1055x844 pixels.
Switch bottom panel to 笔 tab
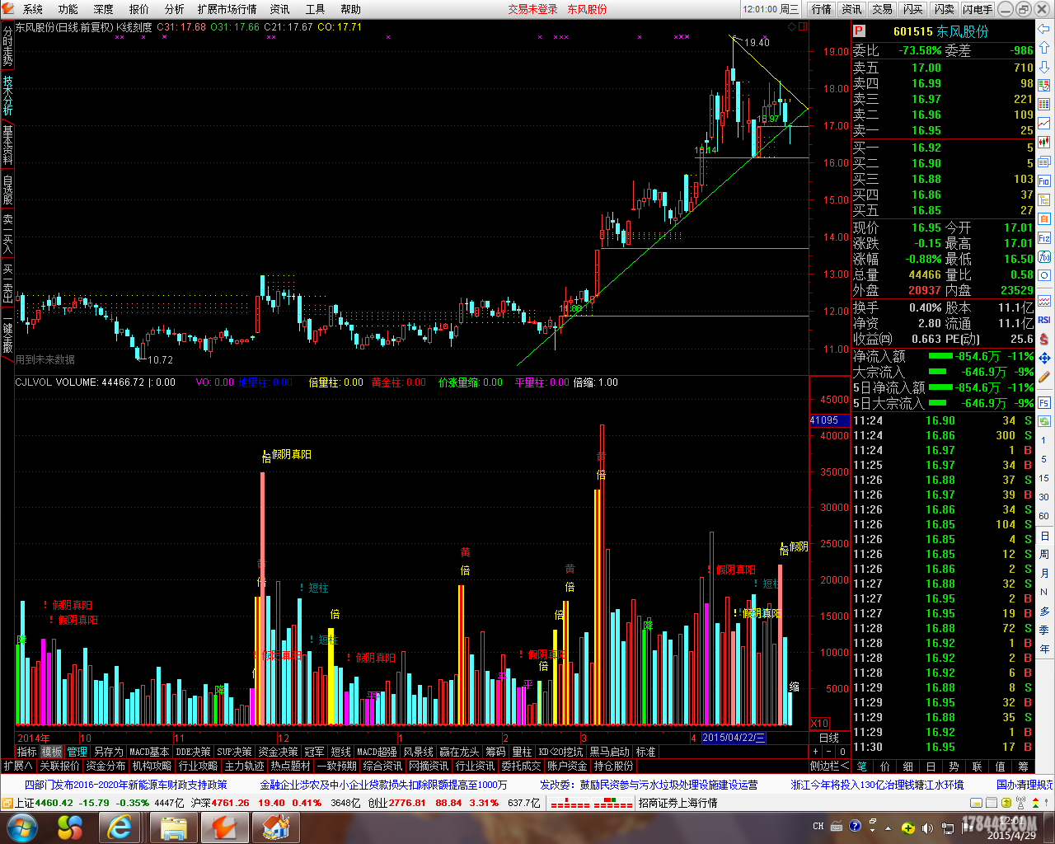[x=862, y=766]
